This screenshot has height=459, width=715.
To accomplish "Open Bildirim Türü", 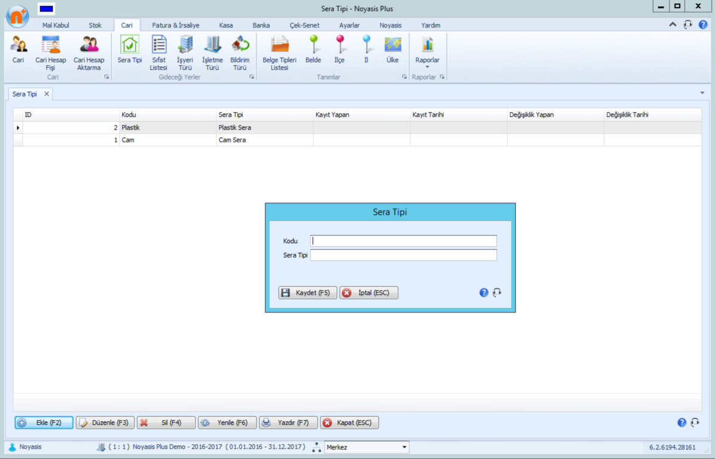I will pyautogui.click(x=240, y=53).
